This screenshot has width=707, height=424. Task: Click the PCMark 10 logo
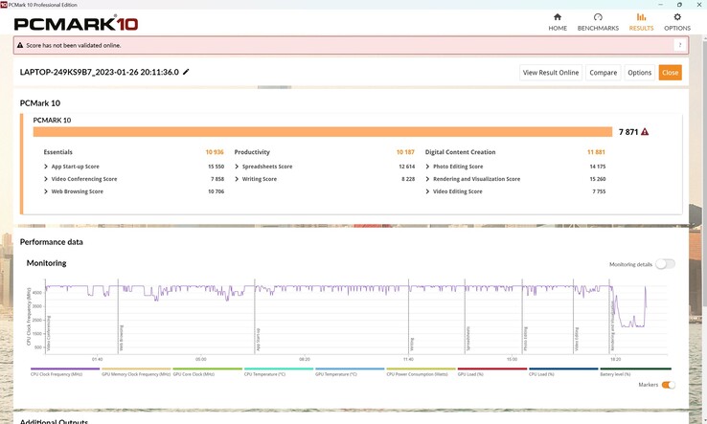coord(76,23)
